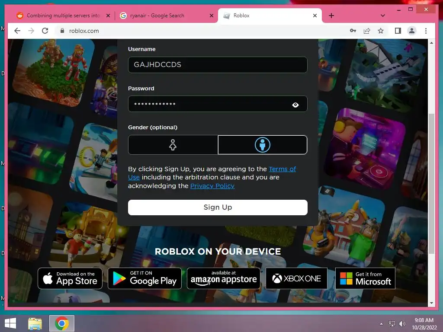The height and width of the screenshot is (332, 443).
Task: Open File Explorer from the taskbar
Action: 35,323
